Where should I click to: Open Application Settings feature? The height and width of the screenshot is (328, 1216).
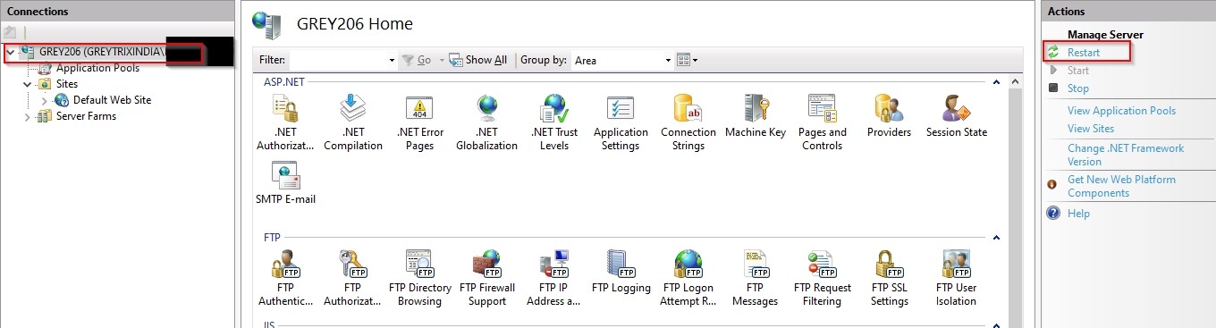[x=621, y=122]
